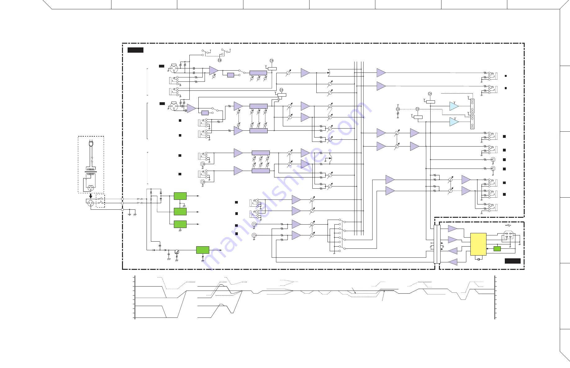Screen dimensions: 570x368
Task: Click the transformer coil symbol
Action: pyautogui.click(x=91, y=170)
